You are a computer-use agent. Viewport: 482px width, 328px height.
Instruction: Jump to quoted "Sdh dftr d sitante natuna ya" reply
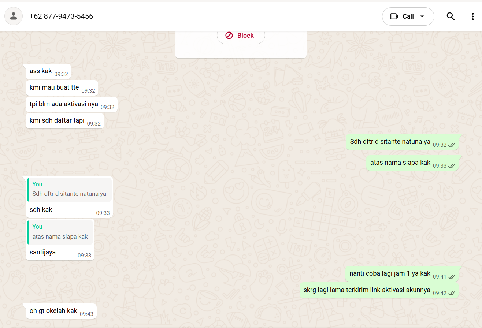tap(69, 189)
